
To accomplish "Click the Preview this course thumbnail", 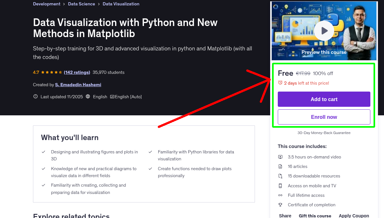I will coord(324,52).
